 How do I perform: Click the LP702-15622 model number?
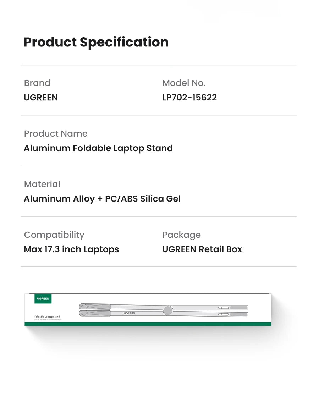pyautogui.click(x=189, y=98)
